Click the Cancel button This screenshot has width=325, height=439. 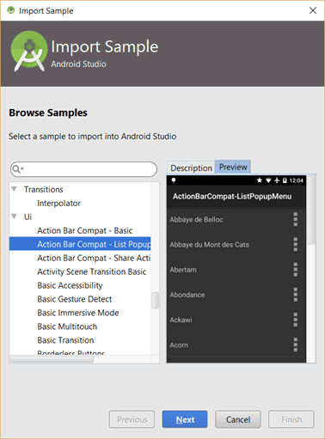pos(238,419)
